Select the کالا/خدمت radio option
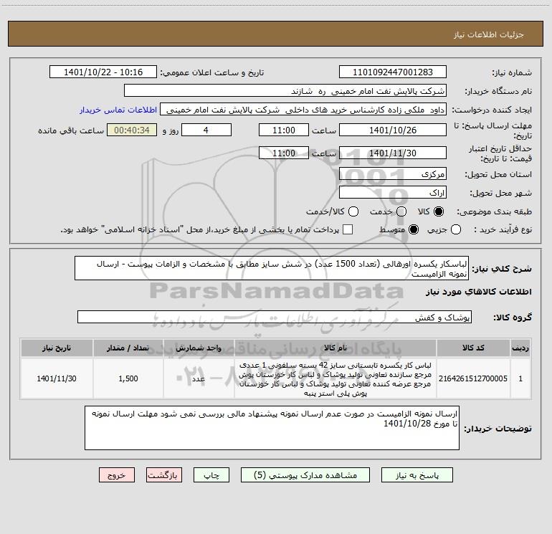This screenshot has width=552, height=534. pos(353,211)
